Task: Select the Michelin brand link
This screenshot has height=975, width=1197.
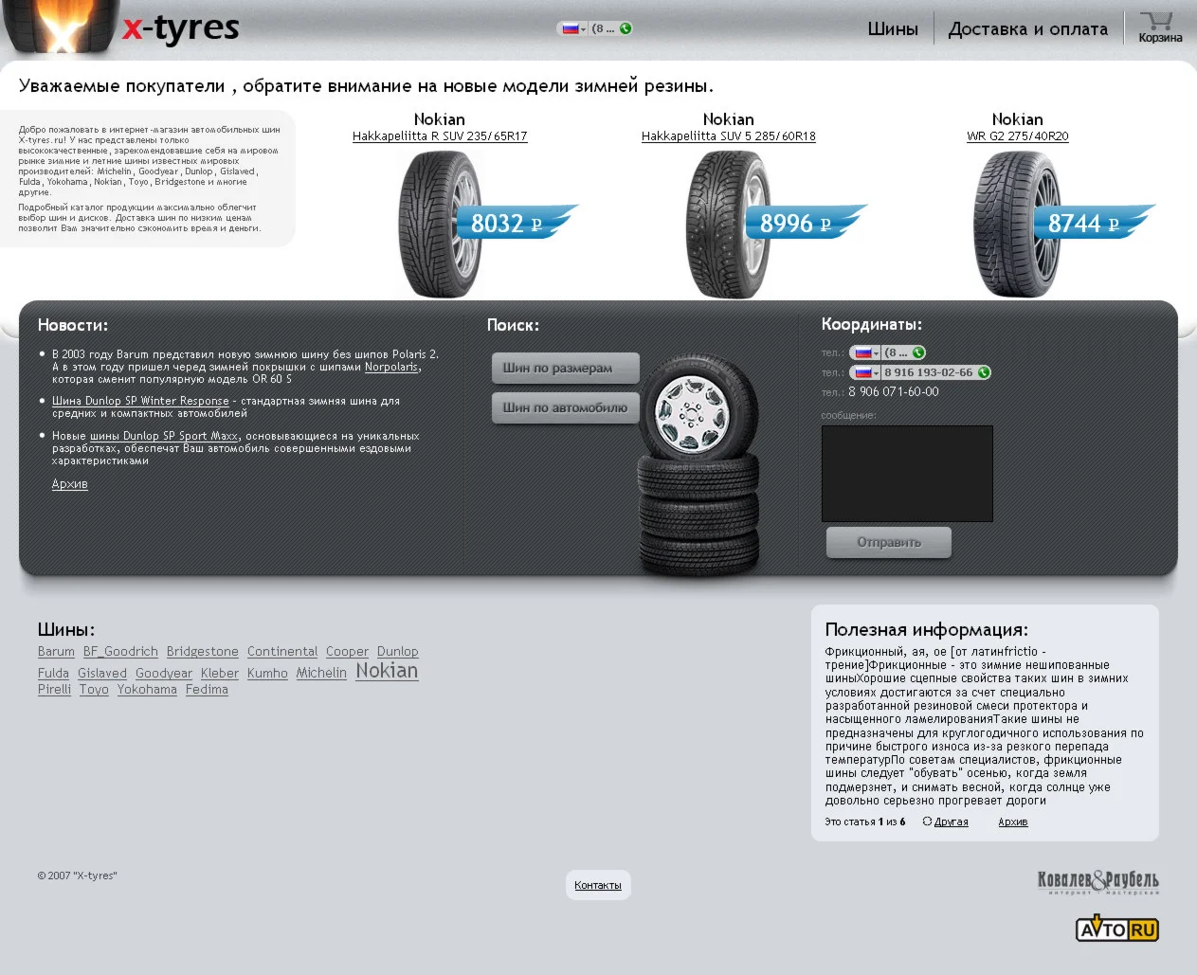Action: (x=321, y=674)
